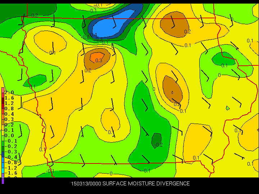The height and width of the screenshot is (194, 259).
Task: Click the dark red legend swatch between 1.6 and 1.2
Action: point(3,101)
